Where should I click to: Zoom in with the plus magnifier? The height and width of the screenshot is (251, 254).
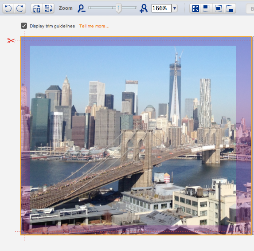pyautogui.click(x=144, y=8)
